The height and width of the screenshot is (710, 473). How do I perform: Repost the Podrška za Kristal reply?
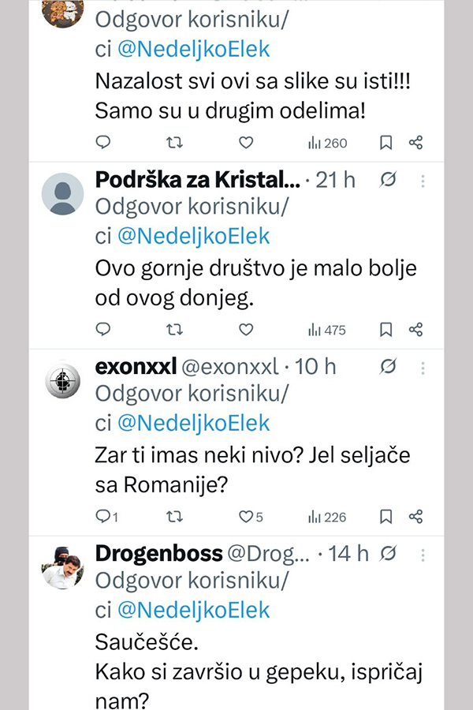[175, 329]
